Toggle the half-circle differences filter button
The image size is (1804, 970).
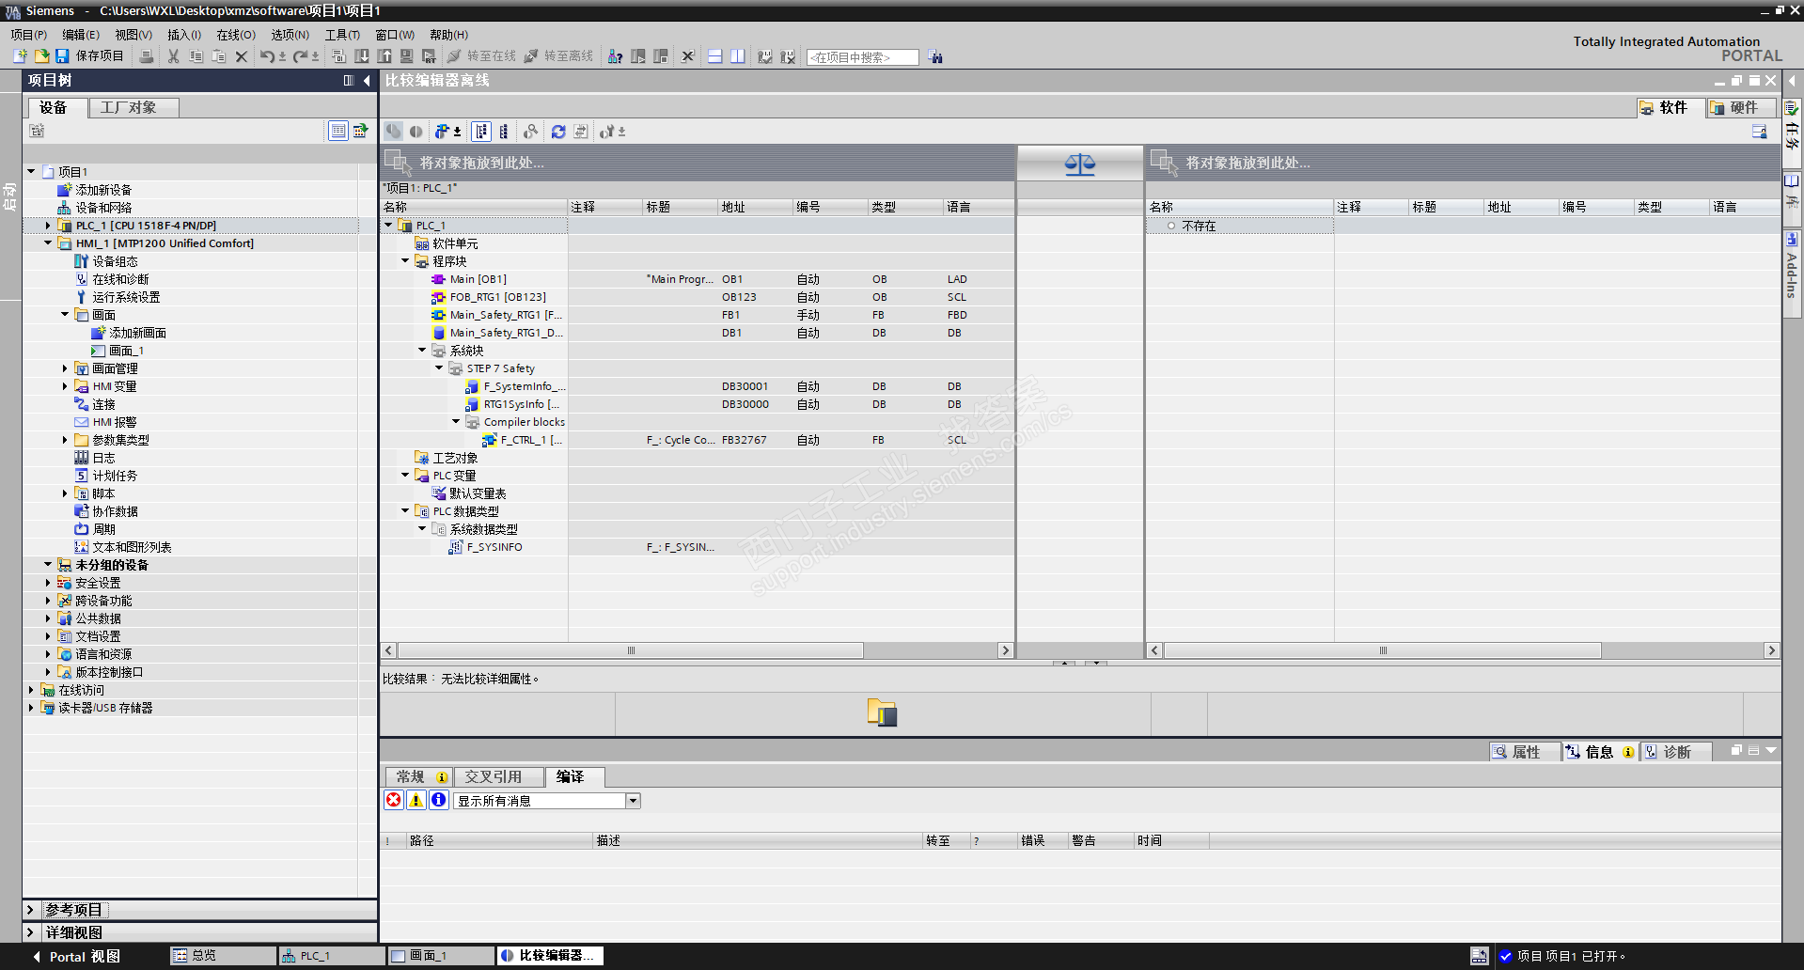point(416,132)
